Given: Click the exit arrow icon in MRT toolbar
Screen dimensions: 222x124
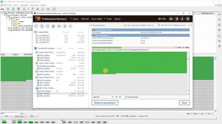Looking at the screenshot, I should [54, 9].
